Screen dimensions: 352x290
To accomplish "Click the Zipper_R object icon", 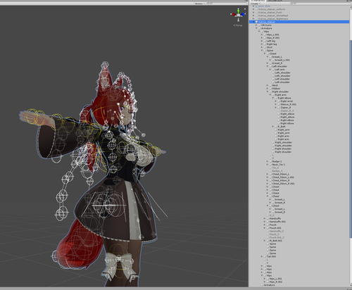I will click(279, 108).
